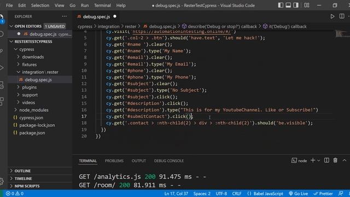Open the Selection menu

40,5
